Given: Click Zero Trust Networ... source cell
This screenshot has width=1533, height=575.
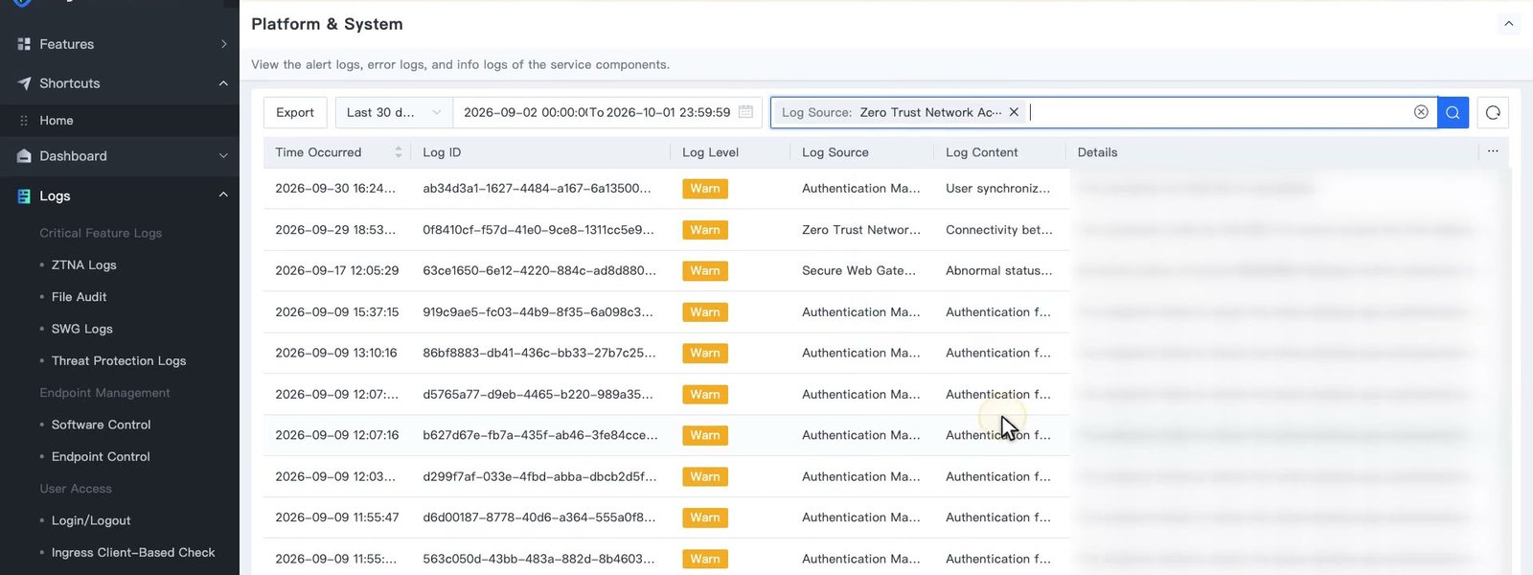Looking at the screenshot, I should click(x=861, y=230).
